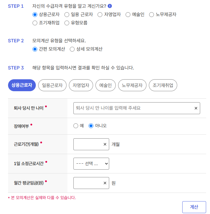Select the 조기재취업 pill tab
The image size is (210, 214).
tap(163, 85)
